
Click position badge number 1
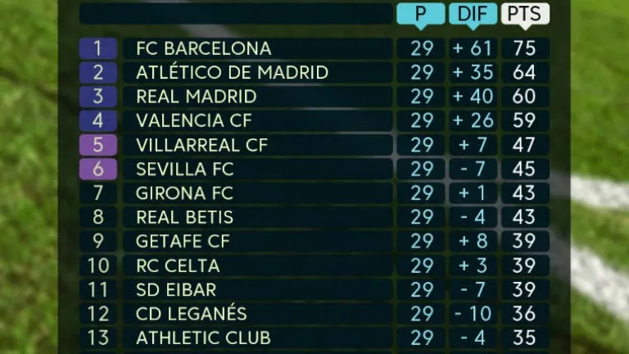click(98, 48)
